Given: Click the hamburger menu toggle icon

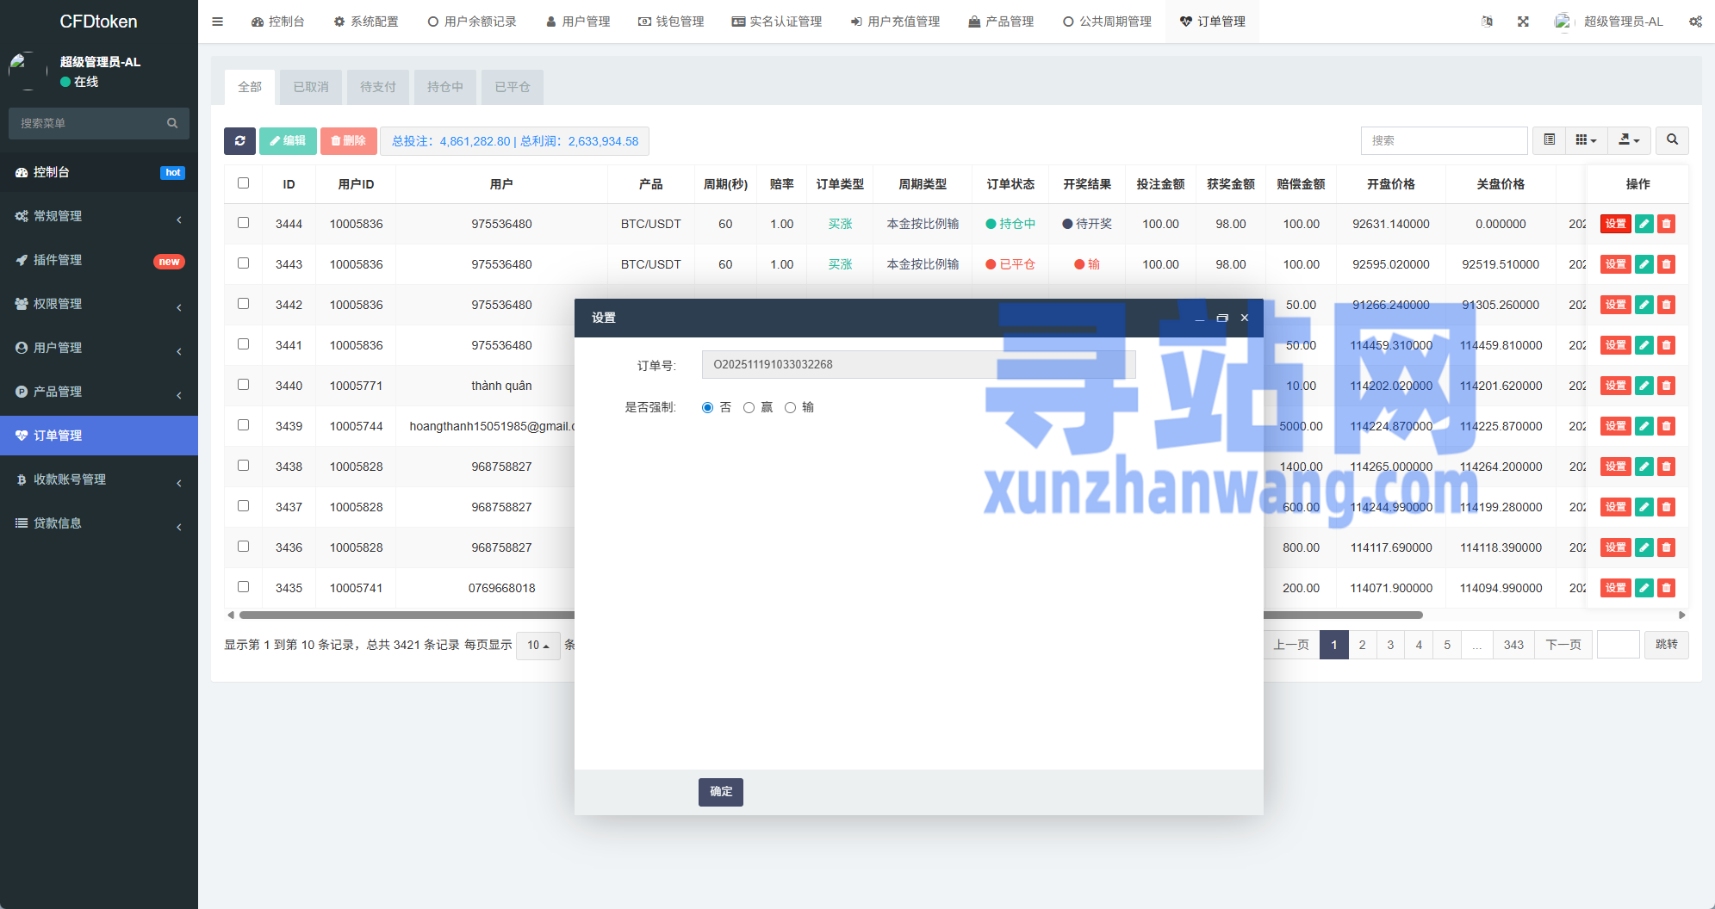Looking at the screenshot, I should click(217, 22).
